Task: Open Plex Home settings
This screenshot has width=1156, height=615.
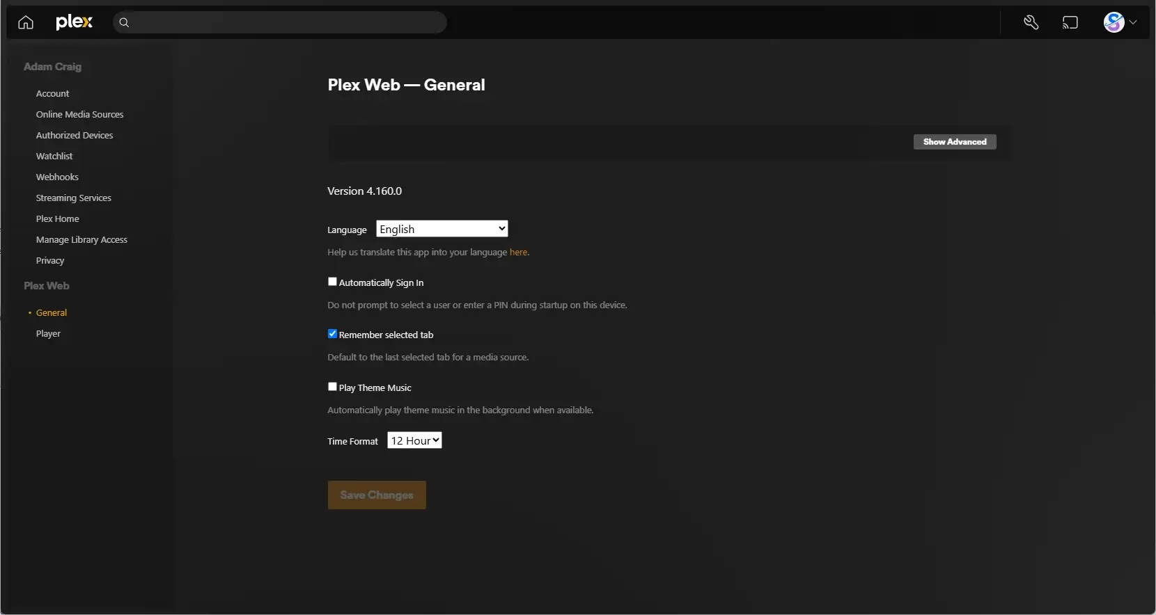Action: pyautogui.click(x=58, y=218)
